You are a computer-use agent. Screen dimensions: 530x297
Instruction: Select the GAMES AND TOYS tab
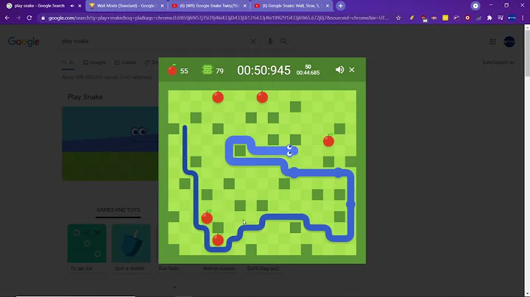[119, 210]
